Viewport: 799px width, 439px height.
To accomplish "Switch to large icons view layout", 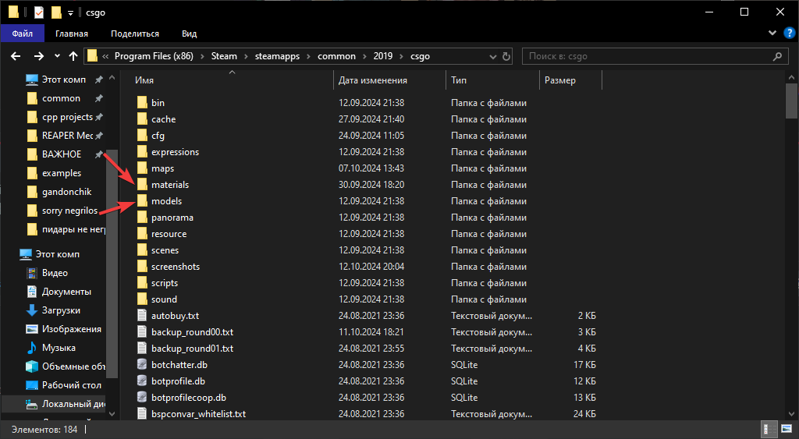I will (787, 430).
